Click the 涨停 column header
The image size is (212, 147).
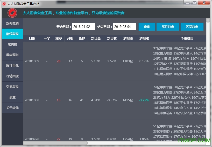[x=59, y=38]
